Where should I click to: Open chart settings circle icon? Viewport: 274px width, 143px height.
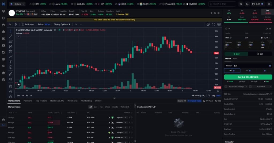point(208,24)
